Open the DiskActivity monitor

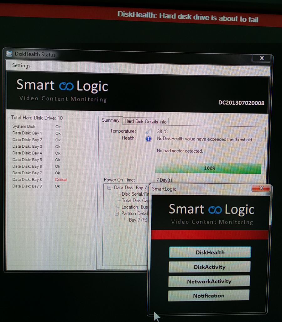pos(210,267)
